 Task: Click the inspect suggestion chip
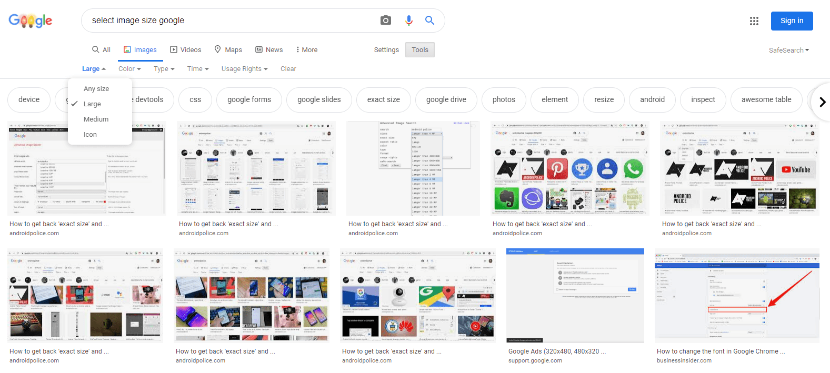pos(703,99)
